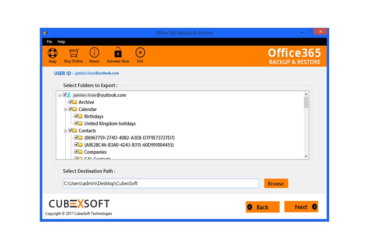Click the folder icon beside {A9E2BC46-B3A0...}

point(80,145)
